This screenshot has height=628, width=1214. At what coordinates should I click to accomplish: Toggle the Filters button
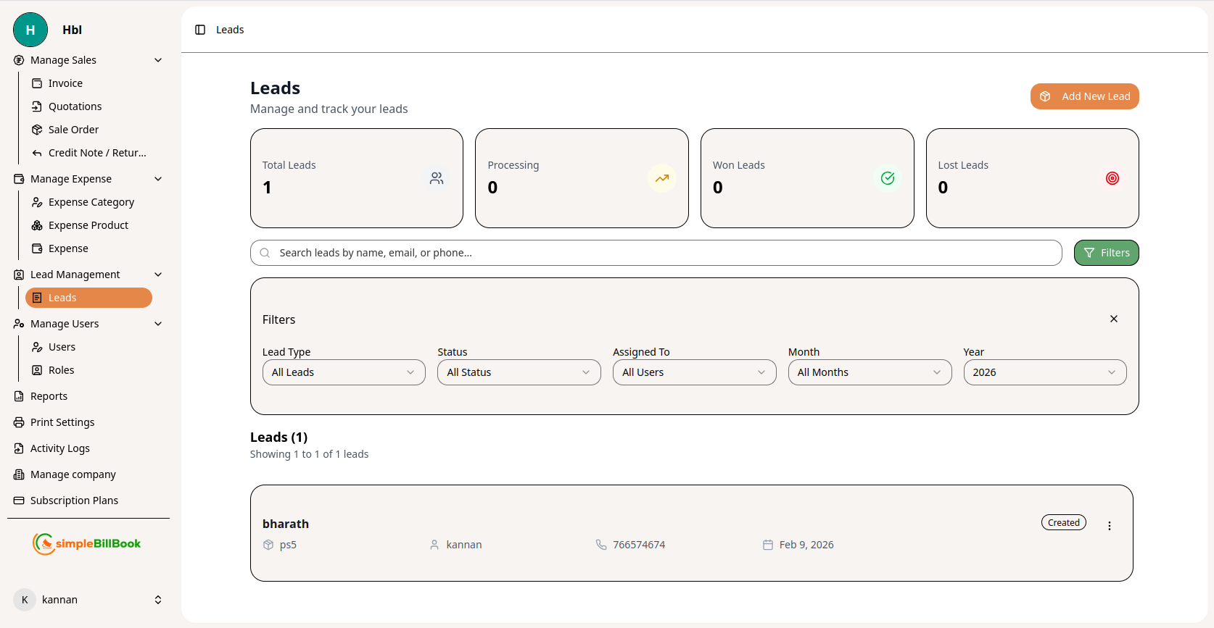(x=1106, y=253)
